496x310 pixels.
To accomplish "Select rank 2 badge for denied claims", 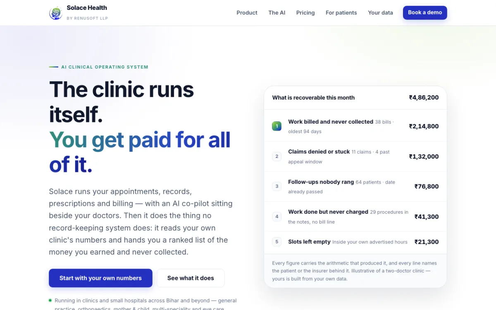I will tap(277, 156).
